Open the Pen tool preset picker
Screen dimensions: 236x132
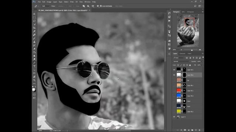36,6
